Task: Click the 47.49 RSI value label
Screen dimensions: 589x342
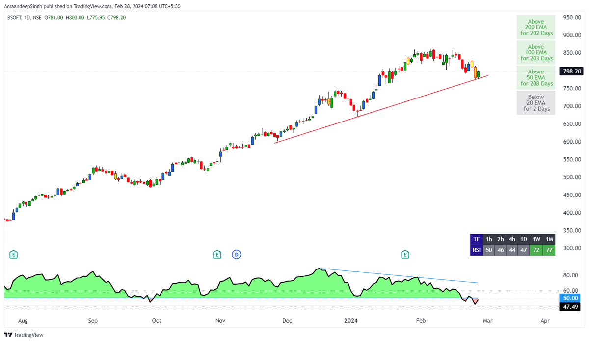Action: [x=570, y=307]
